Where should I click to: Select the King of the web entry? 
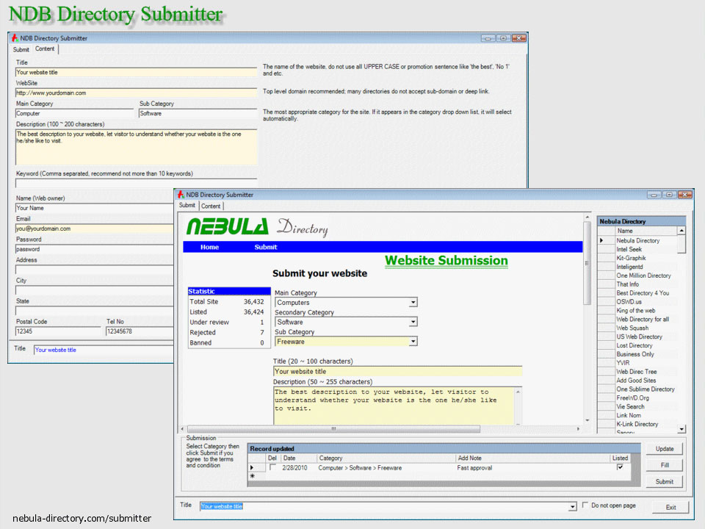(x=637, y=310)
